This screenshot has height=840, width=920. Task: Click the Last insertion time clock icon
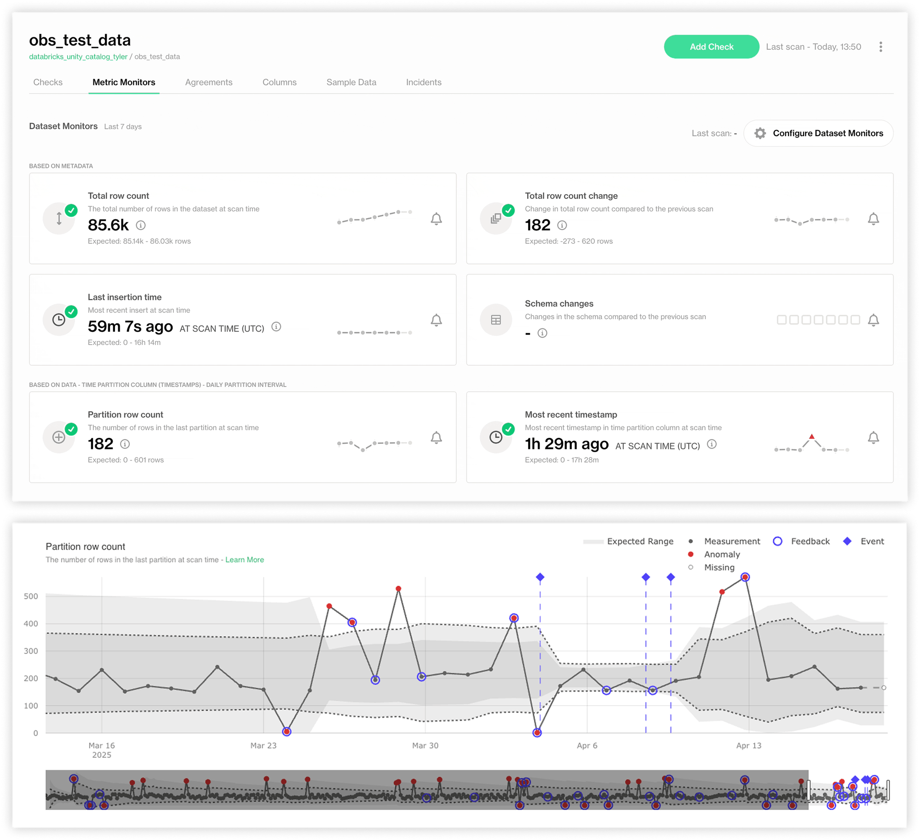point(59,320)
